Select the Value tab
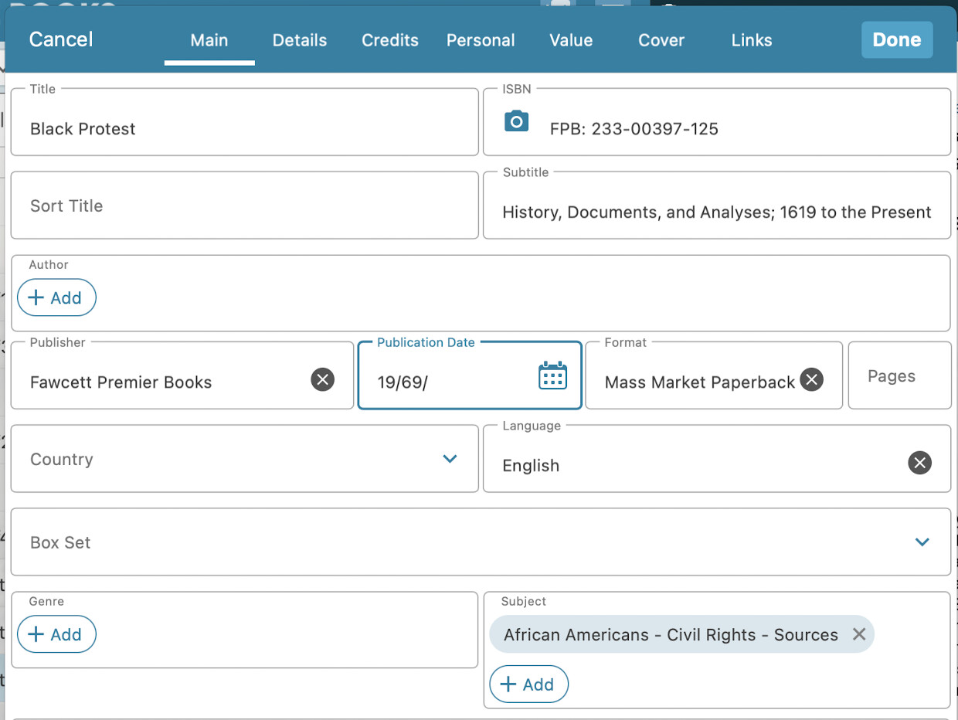The width and height of the screenshot is (958, 720). [x=571, y=40]
